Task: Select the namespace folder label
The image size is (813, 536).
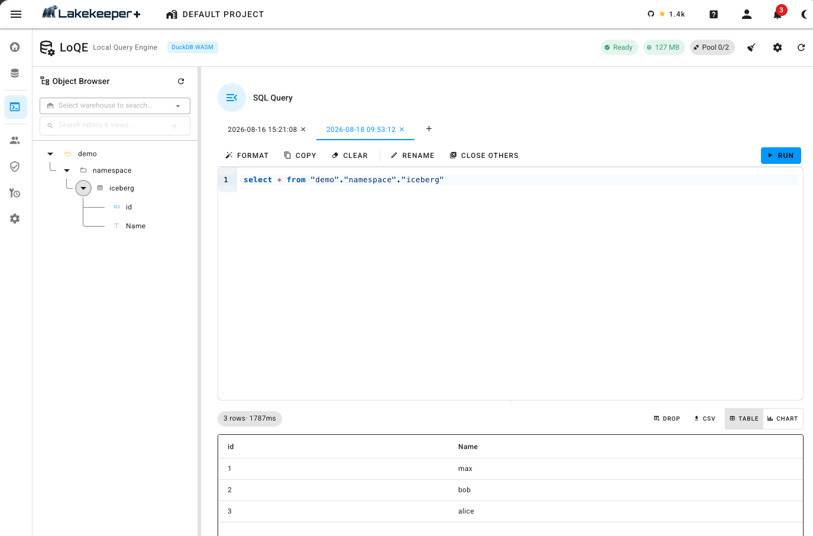Action: point(112,170)
